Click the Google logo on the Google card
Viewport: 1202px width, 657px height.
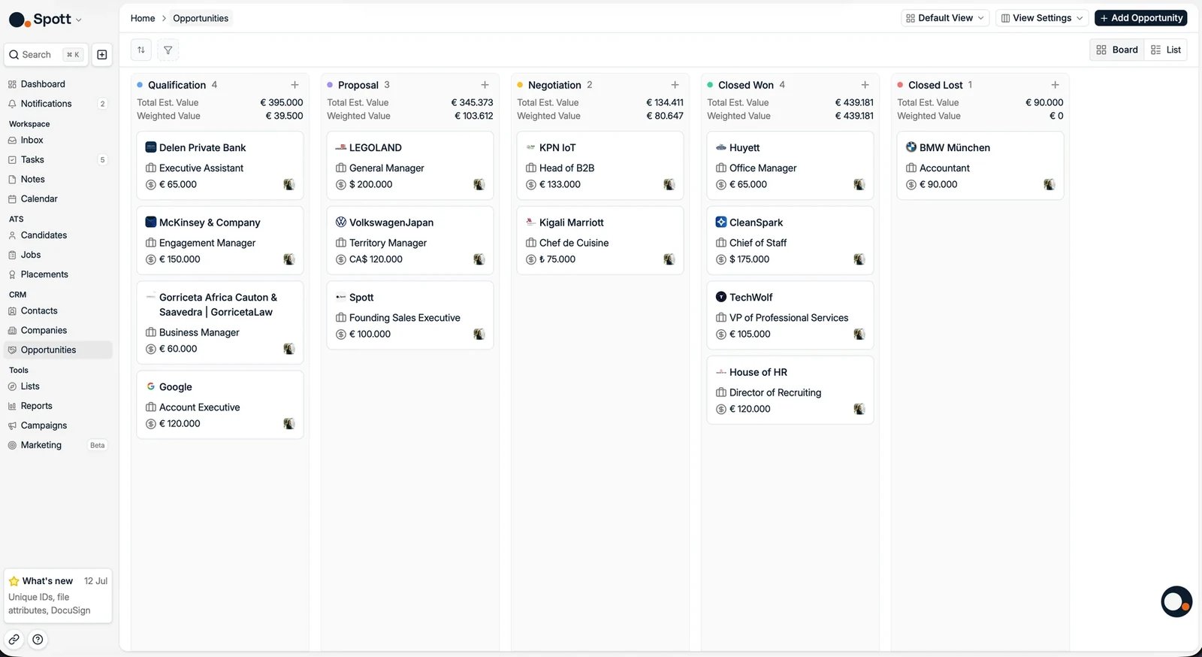(151, 386)
